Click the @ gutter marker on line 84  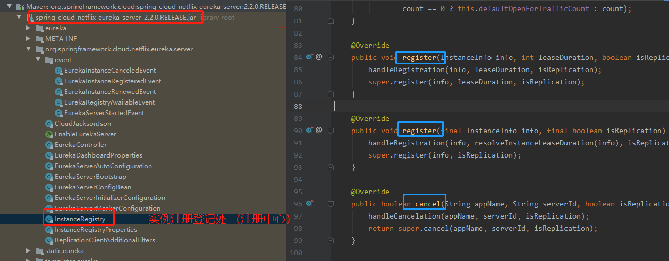319,57
